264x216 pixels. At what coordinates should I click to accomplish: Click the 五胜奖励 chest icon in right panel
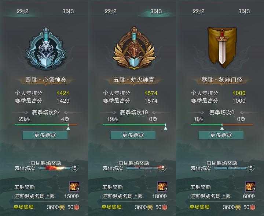pyautogui.click(x=250, y=186)
